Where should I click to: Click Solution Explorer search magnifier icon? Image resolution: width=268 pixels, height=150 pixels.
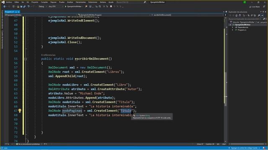[x=264, y=19]
